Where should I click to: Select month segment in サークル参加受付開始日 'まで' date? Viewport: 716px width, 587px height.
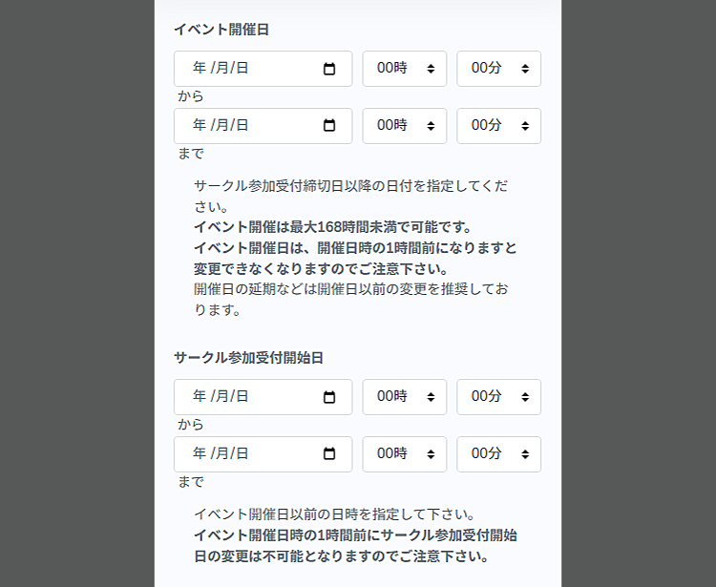(221, 454)
